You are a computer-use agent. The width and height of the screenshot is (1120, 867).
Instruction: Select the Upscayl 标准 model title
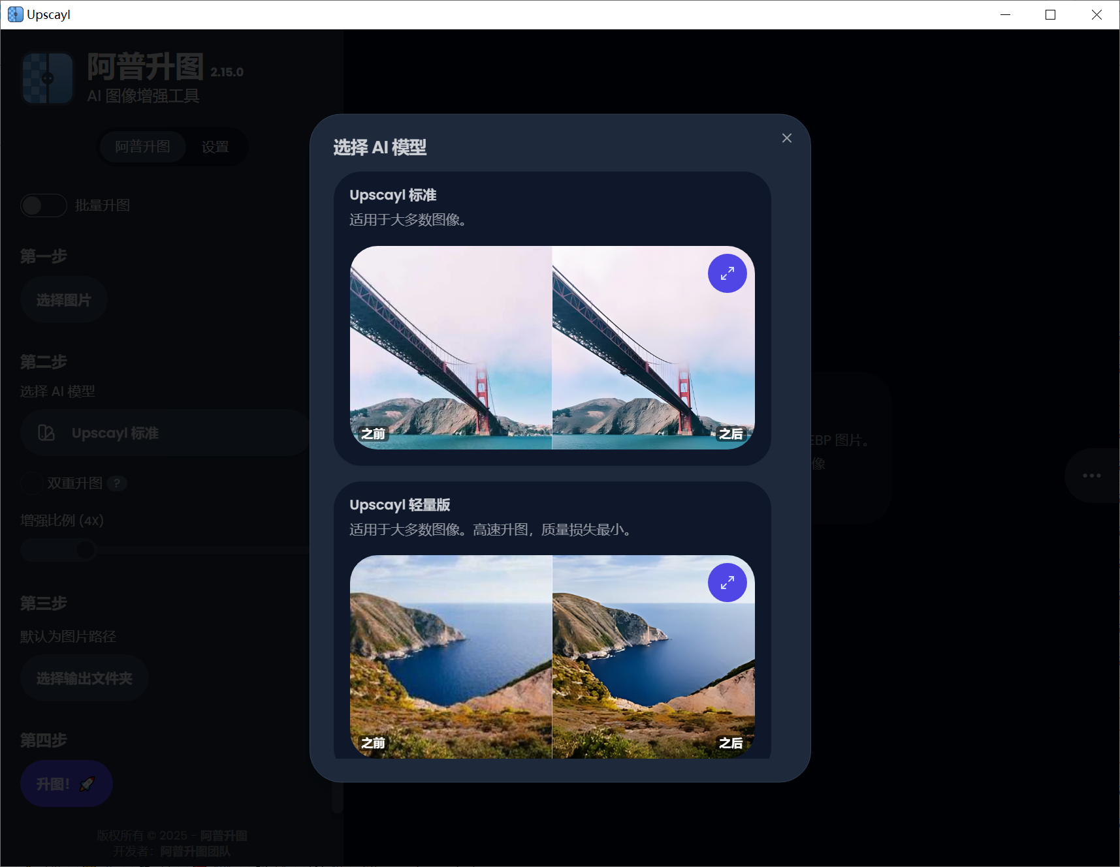coord(392,195)
